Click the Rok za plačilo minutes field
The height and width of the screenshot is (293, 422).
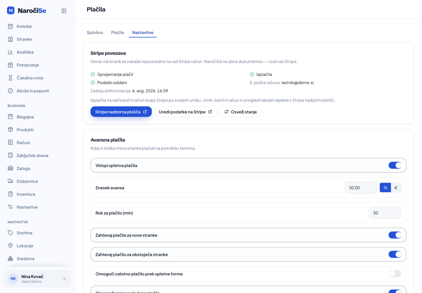click(385, 213)
